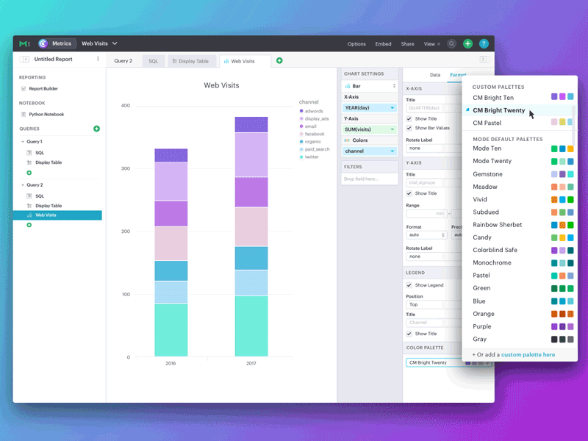
Task: Toggle Legend Show Title checkbox
Action: [x=409, y=334]
